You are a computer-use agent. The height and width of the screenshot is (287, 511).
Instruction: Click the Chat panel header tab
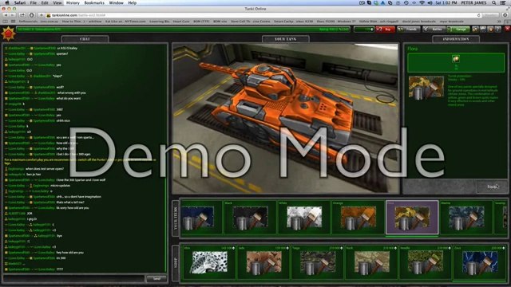[85, 39]
